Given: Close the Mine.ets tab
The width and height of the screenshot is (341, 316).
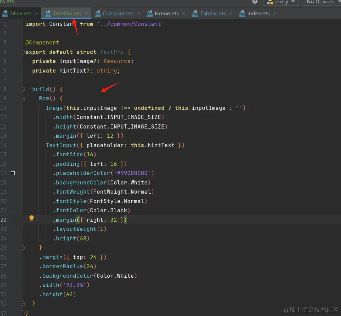Looking at the screenshot, I should [x=37, y=13].
